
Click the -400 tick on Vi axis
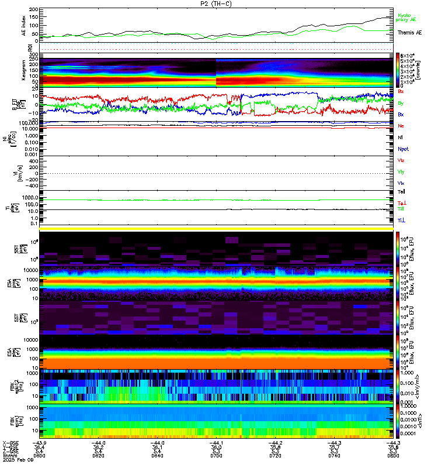pos(32,185)
